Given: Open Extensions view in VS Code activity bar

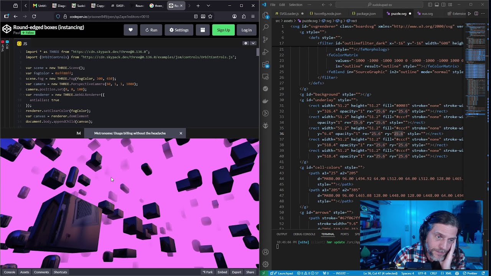Looking at the screenshot, I should [265, 64].
